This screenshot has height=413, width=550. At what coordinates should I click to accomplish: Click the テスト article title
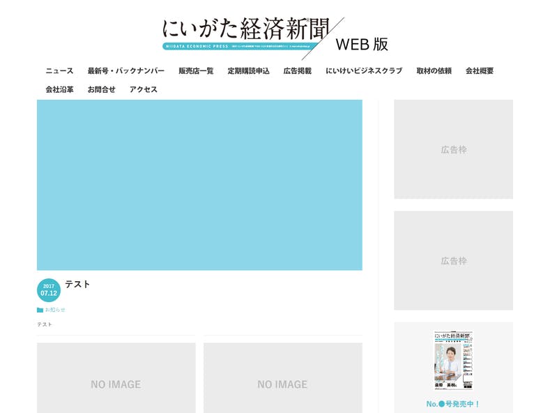coord(77,284)
